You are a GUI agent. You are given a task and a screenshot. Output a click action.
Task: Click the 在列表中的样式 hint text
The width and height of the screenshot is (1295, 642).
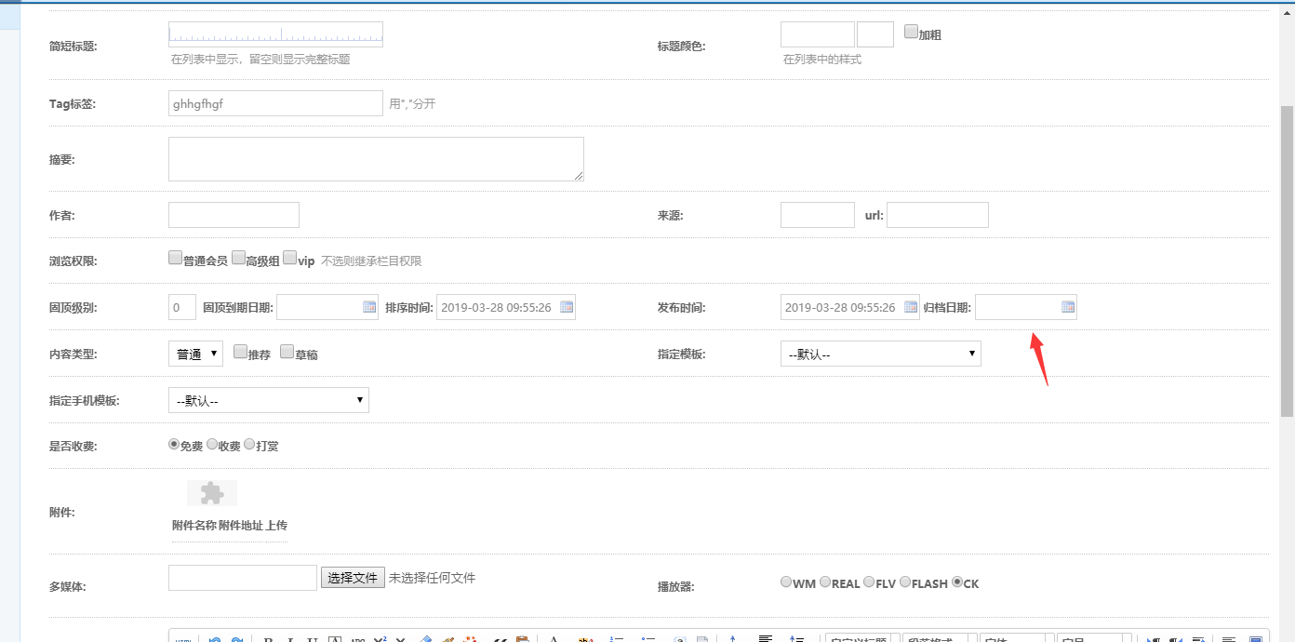click(822, 60)
